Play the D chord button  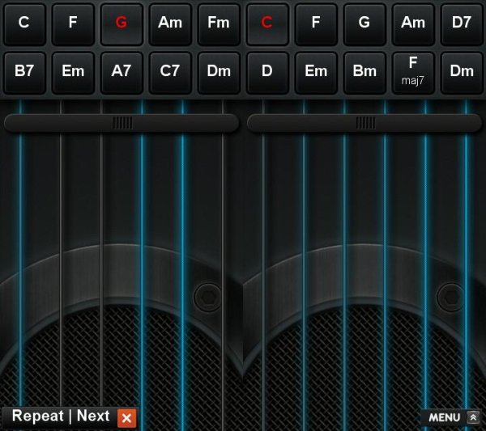click(x=267, y=73)
